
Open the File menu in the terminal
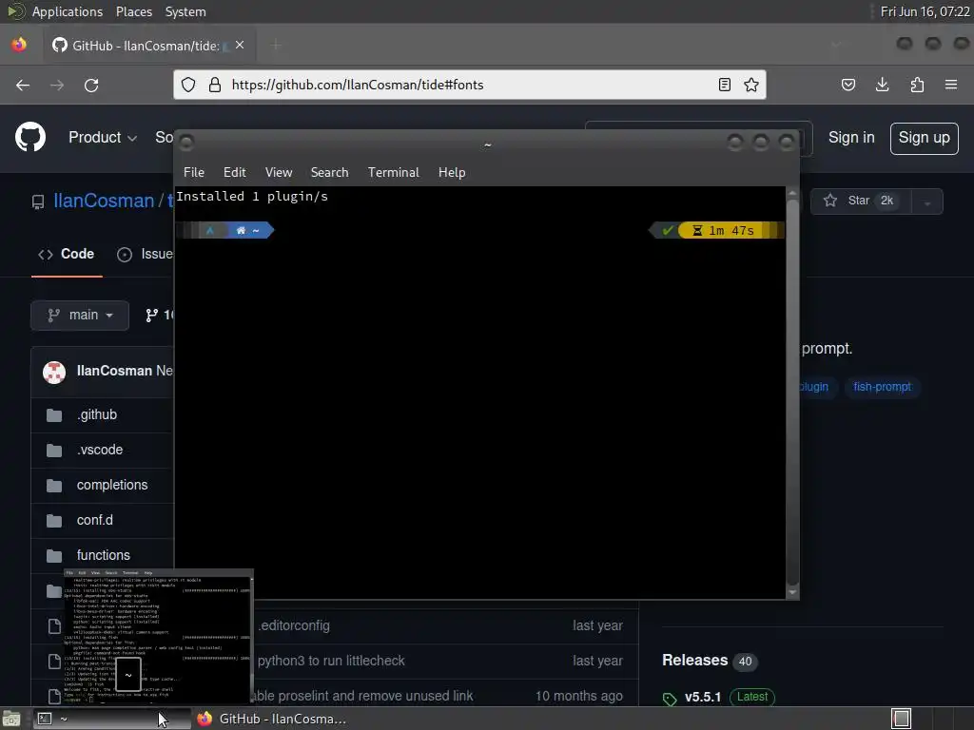(194, 173)
